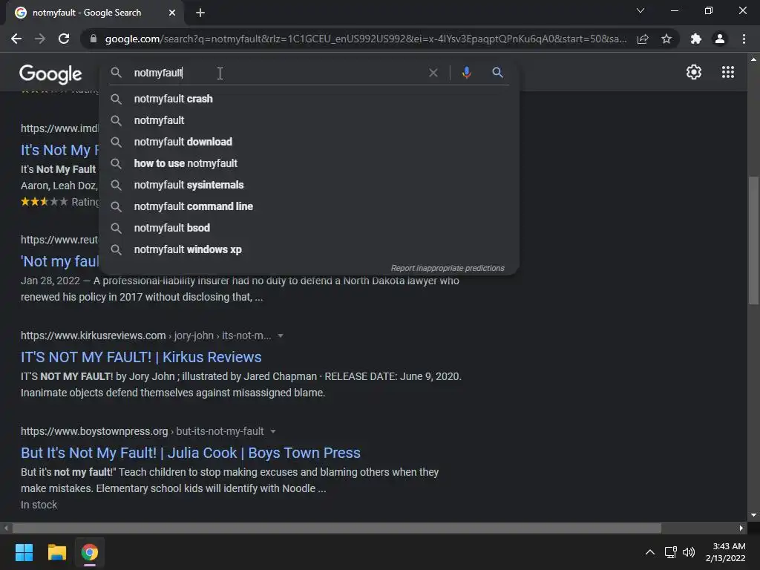Click the Chrome taskbar icon
Viewport: 760px width, 570px height.
tap(90, 552)
